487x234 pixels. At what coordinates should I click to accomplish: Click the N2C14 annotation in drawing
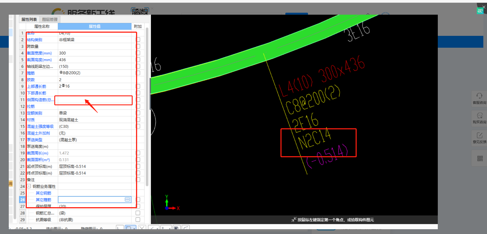(314, 138)
